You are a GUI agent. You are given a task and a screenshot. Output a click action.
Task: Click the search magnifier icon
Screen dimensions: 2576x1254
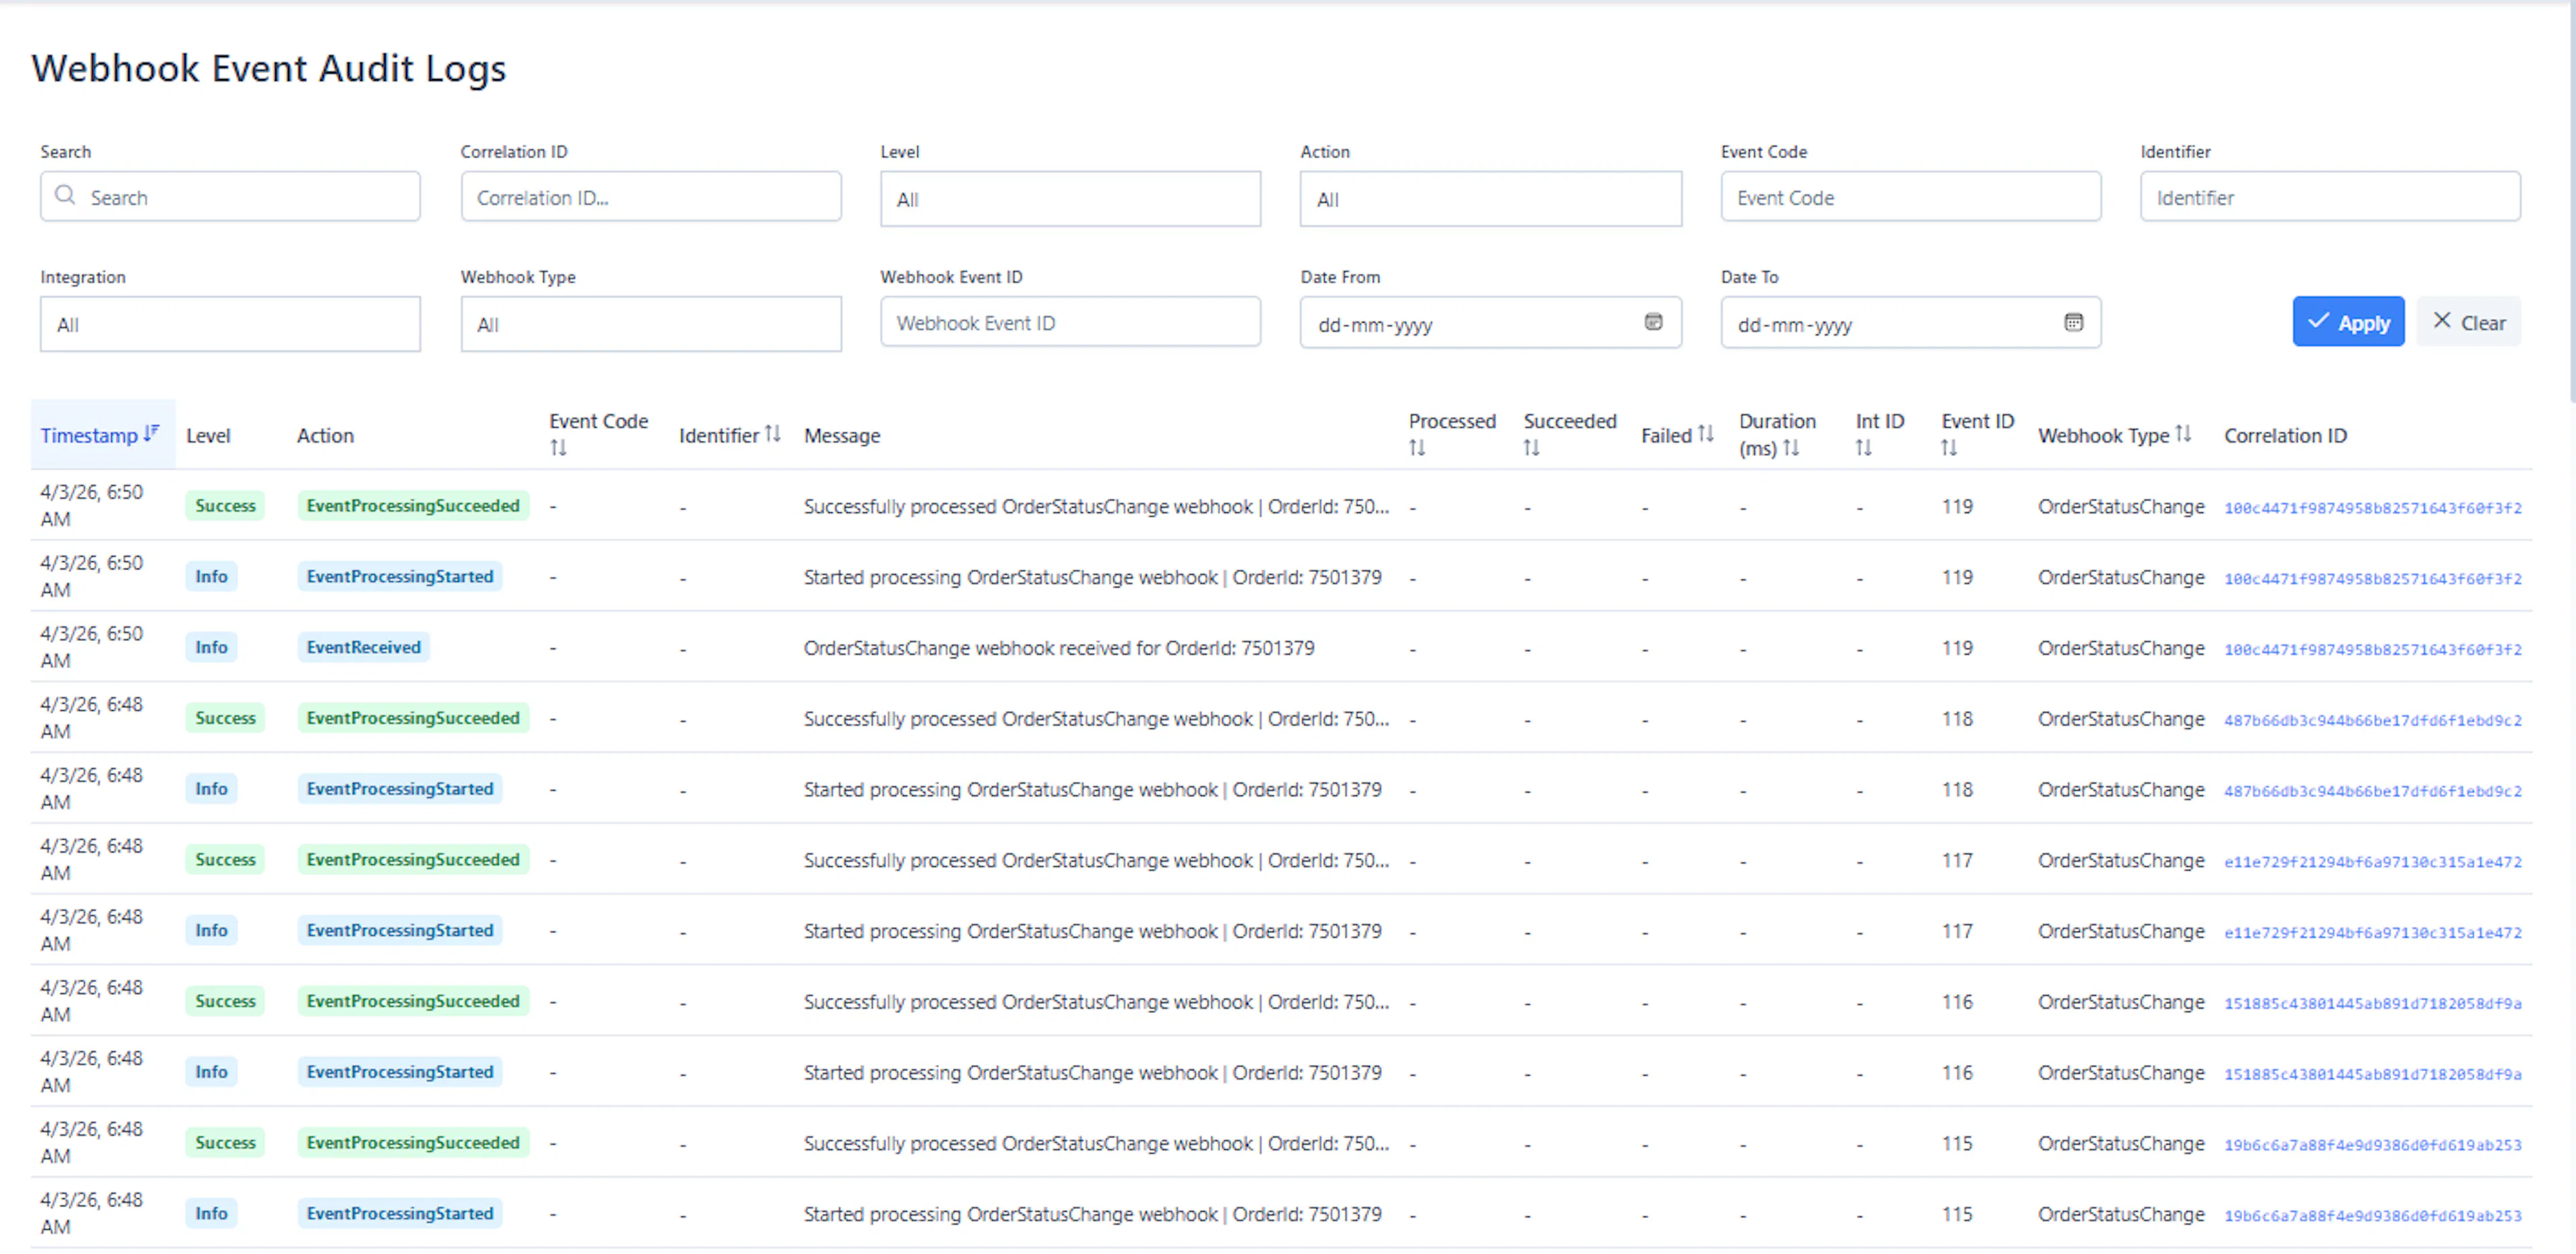[x=65, y=196]
